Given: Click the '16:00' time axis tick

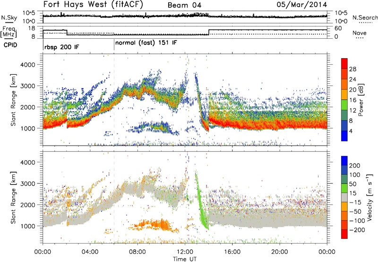Looking at the screenshot, I should (x=232, y=252).
